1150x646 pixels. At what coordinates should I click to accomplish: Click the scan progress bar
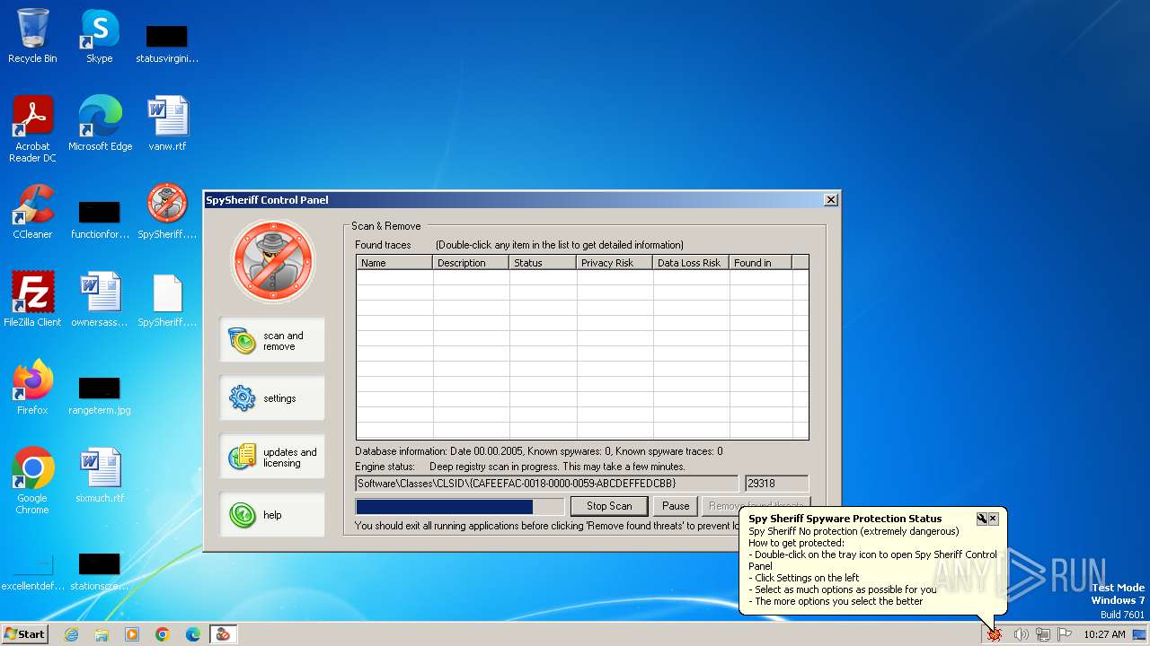click(460, 507)
